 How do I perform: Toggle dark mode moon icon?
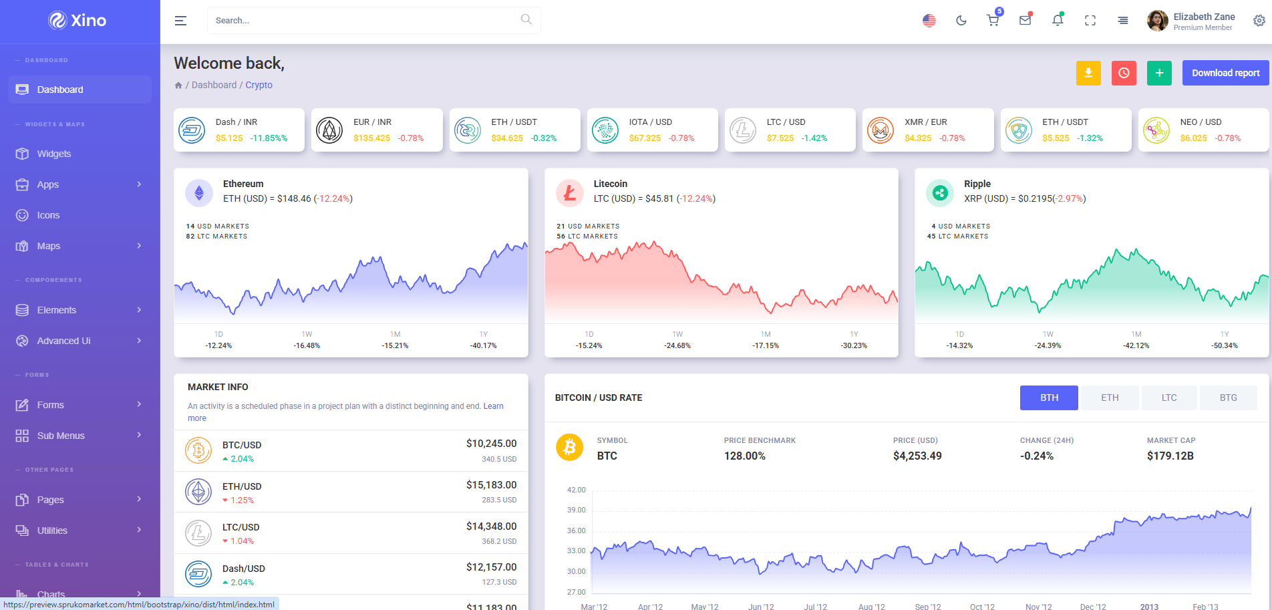tap(961, 21)
